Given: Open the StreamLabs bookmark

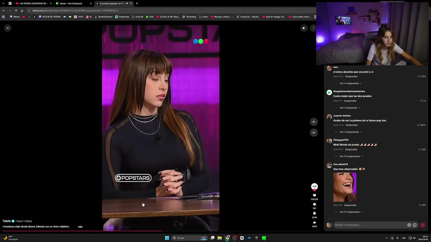Looking at the screenshot, I should pyautogui.click(x=122, y=17).
